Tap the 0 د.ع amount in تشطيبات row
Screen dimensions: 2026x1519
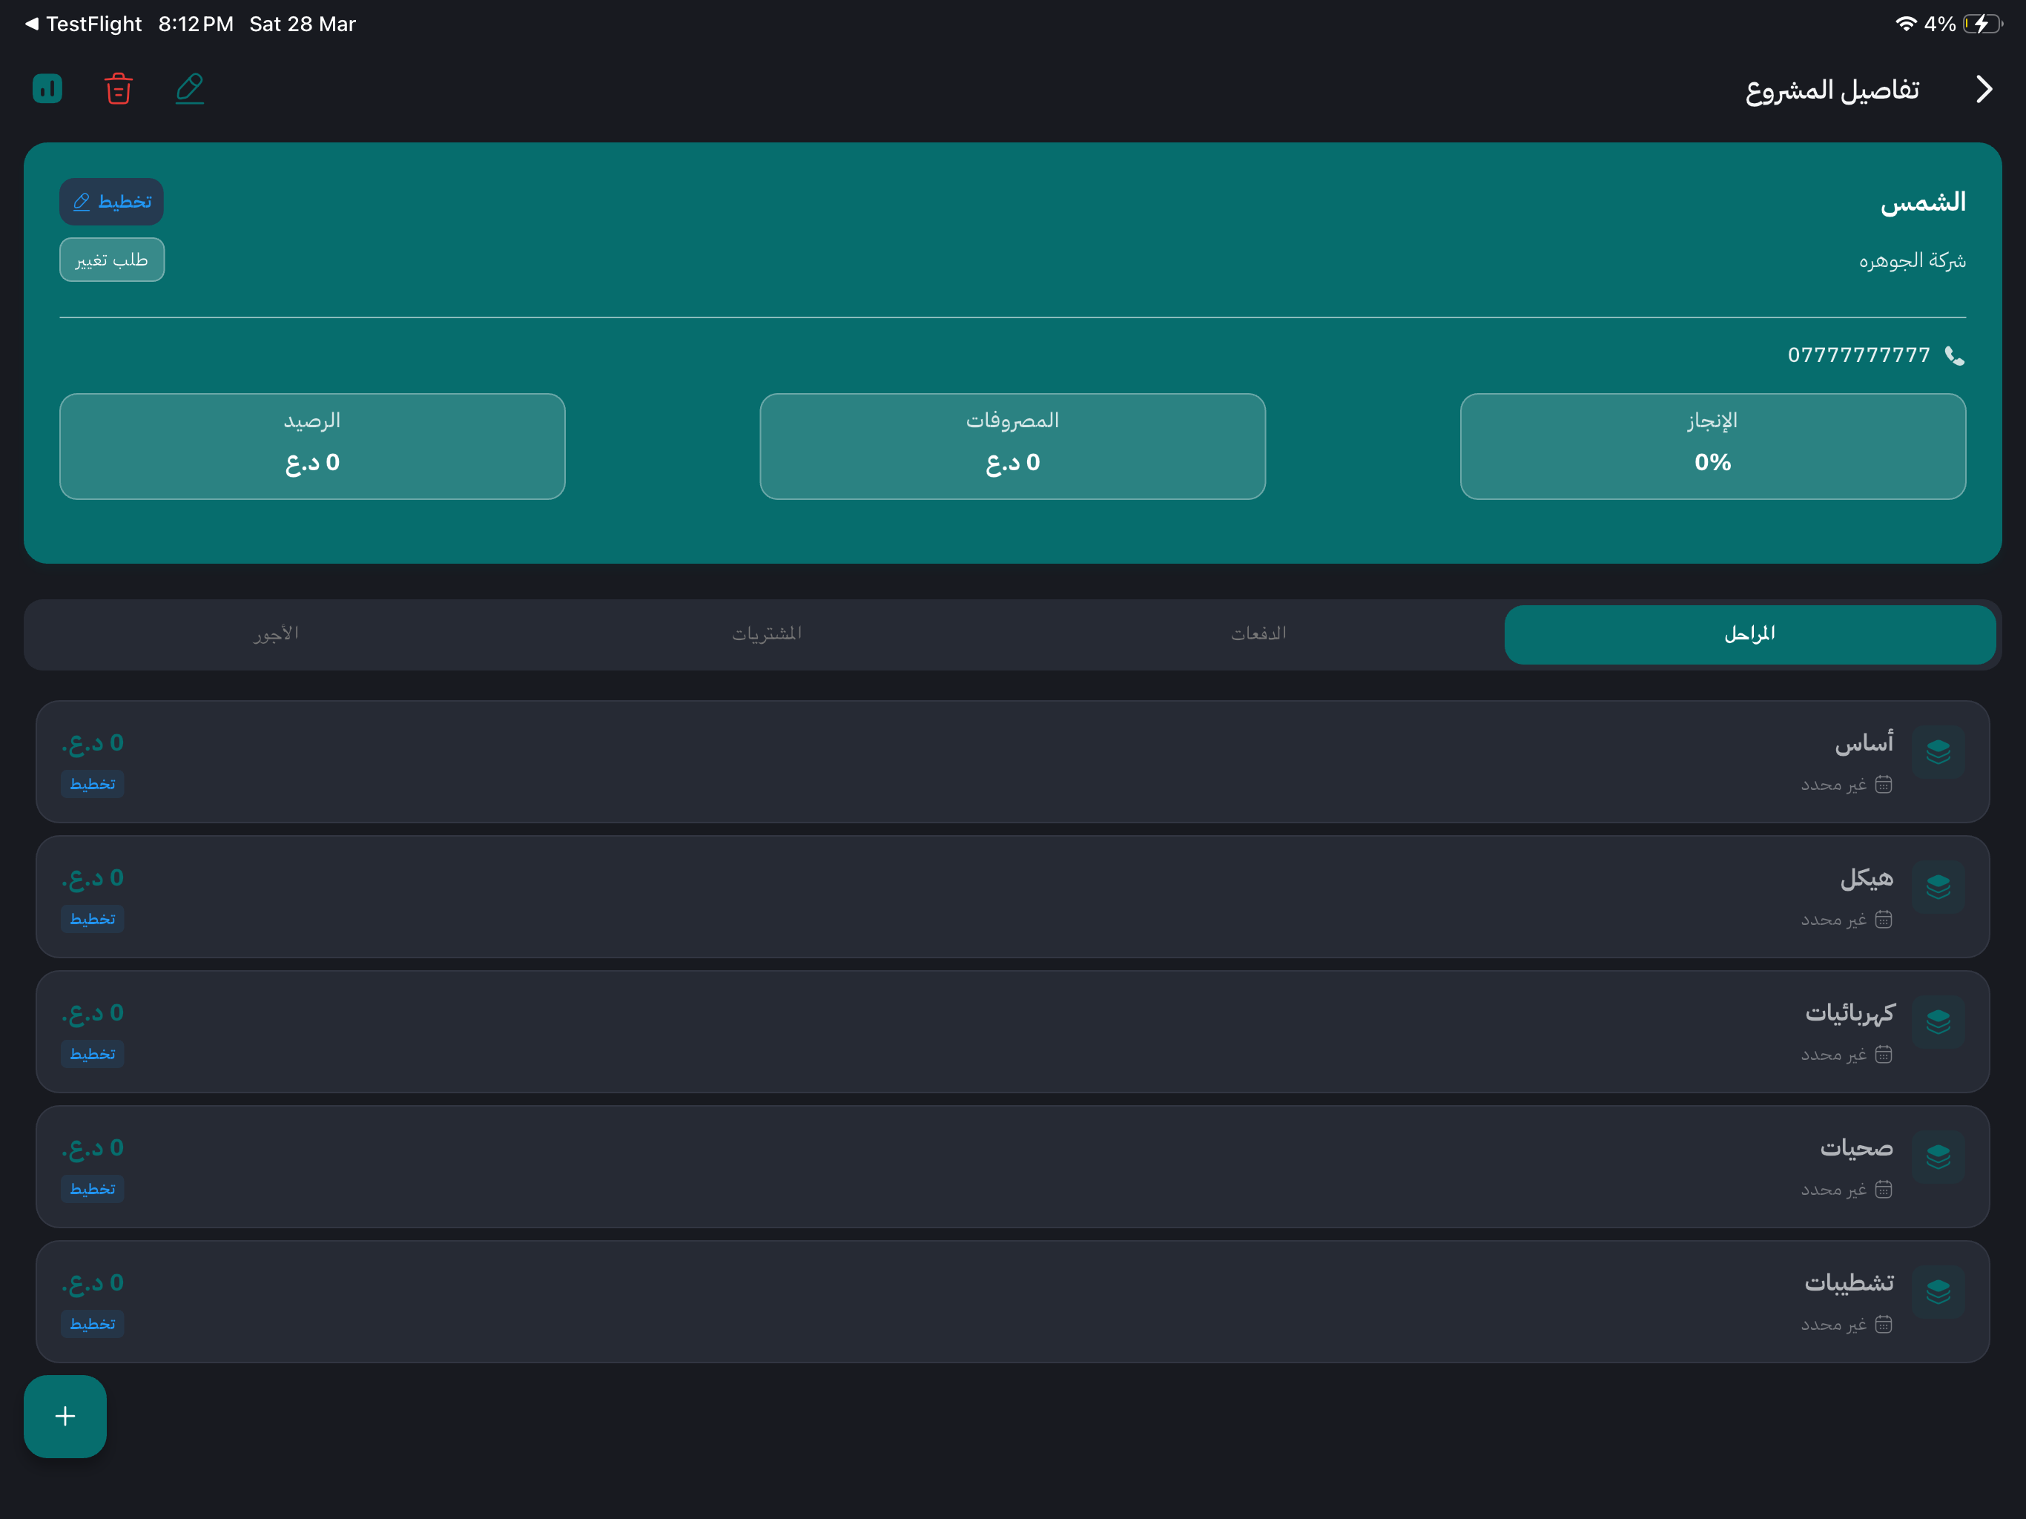point(93,1282)
